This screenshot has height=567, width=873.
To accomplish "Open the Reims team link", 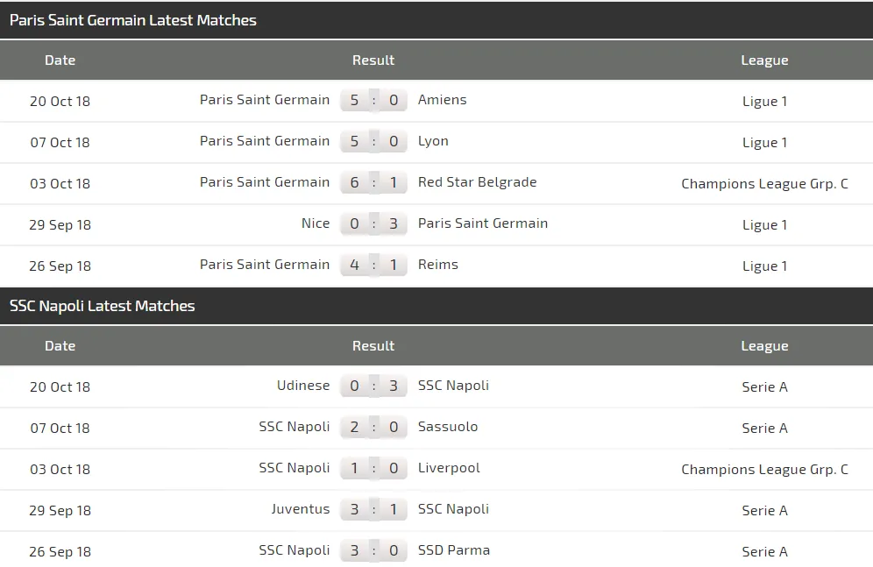I will pyautogui.click(x=437, y=265).
